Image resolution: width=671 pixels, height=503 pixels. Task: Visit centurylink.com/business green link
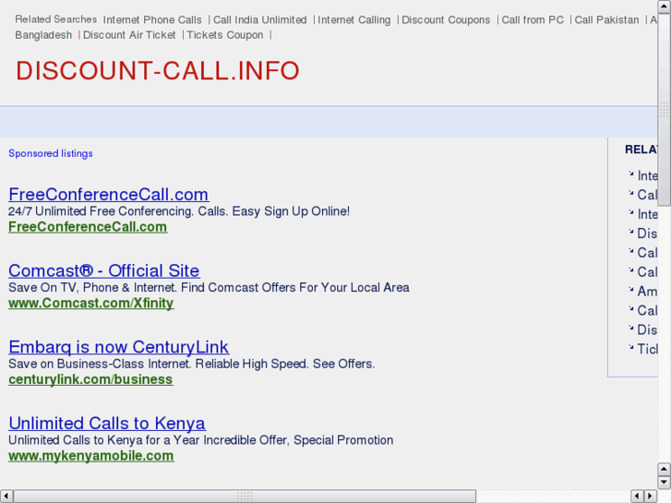[x=90, y=379]
